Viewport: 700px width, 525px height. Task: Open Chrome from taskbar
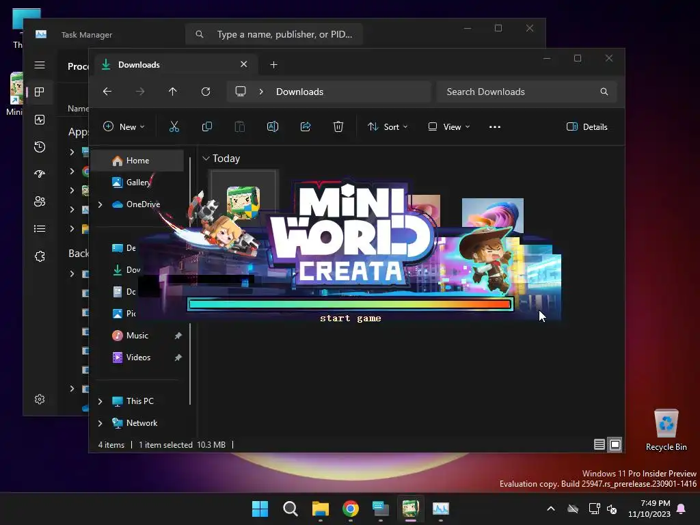point(351,509)
